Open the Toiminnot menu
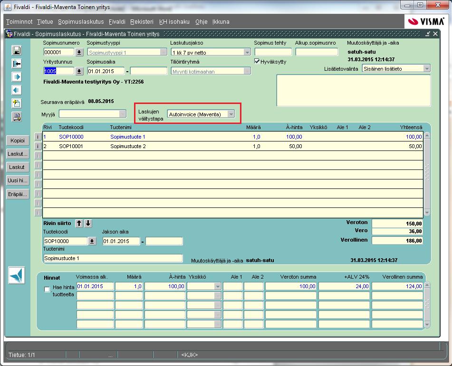The width and height of the screenshot is (452, 366). pyautogui.click(x=19, y=22)
